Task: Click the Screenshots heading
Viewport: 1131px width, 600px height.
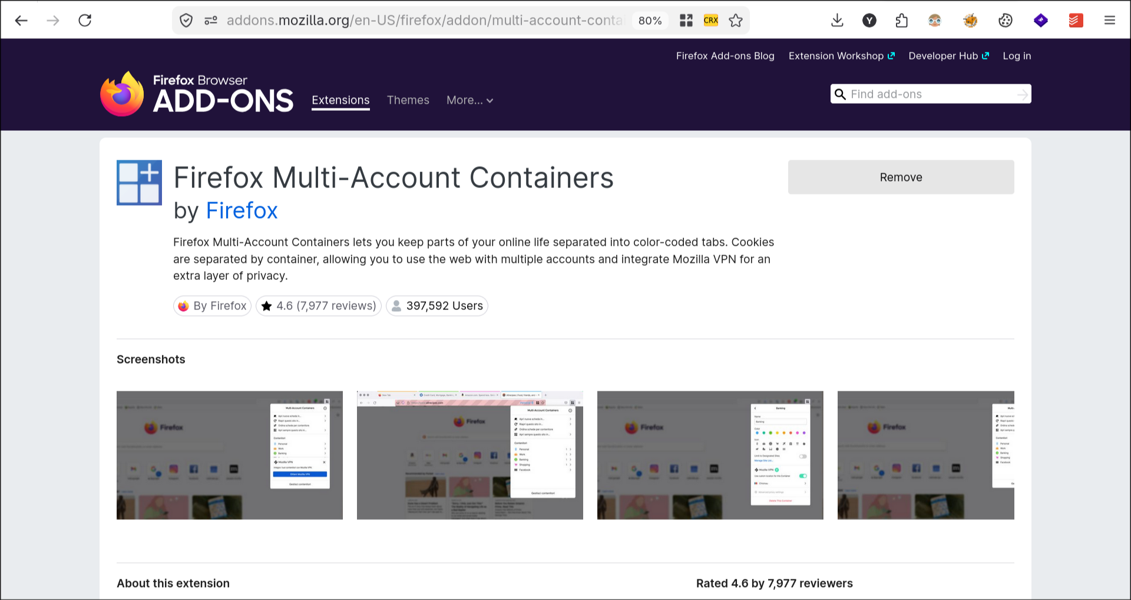Action: (x=151, y=360)
